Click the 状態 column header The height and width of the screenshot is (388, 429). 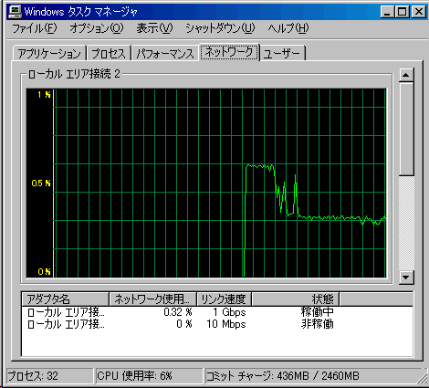click(x=296, y=299)
